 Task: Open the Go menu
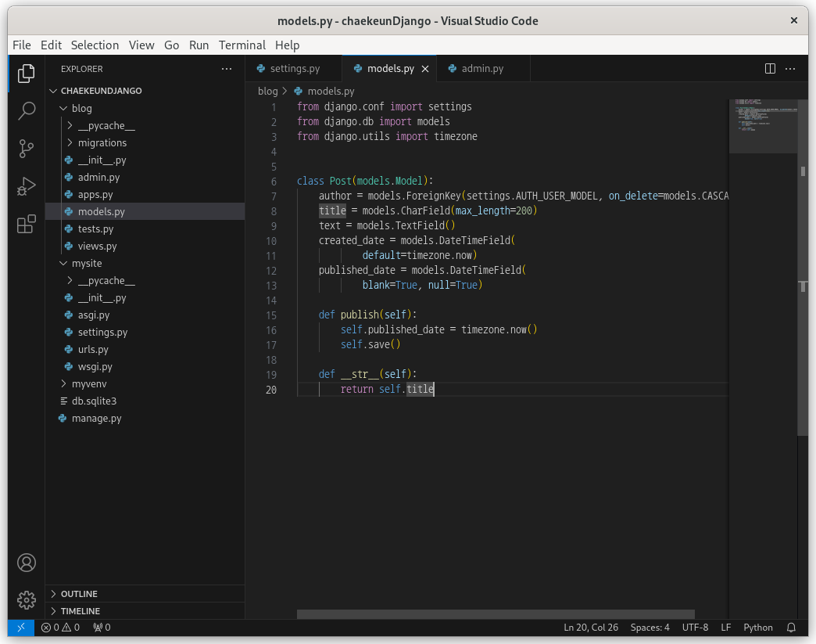coord(172,45)
